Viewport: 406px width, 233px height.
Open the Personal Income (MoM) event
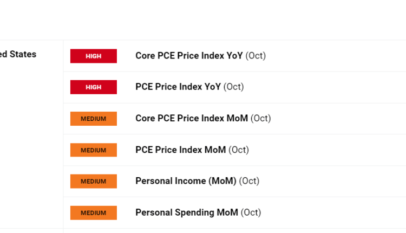(186, 182)
